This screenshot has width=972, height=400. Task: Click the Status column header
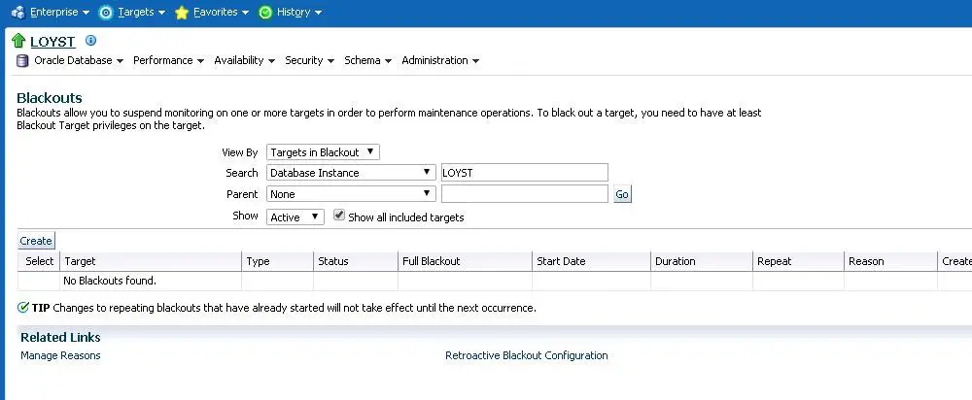click(x=355, y=261)
